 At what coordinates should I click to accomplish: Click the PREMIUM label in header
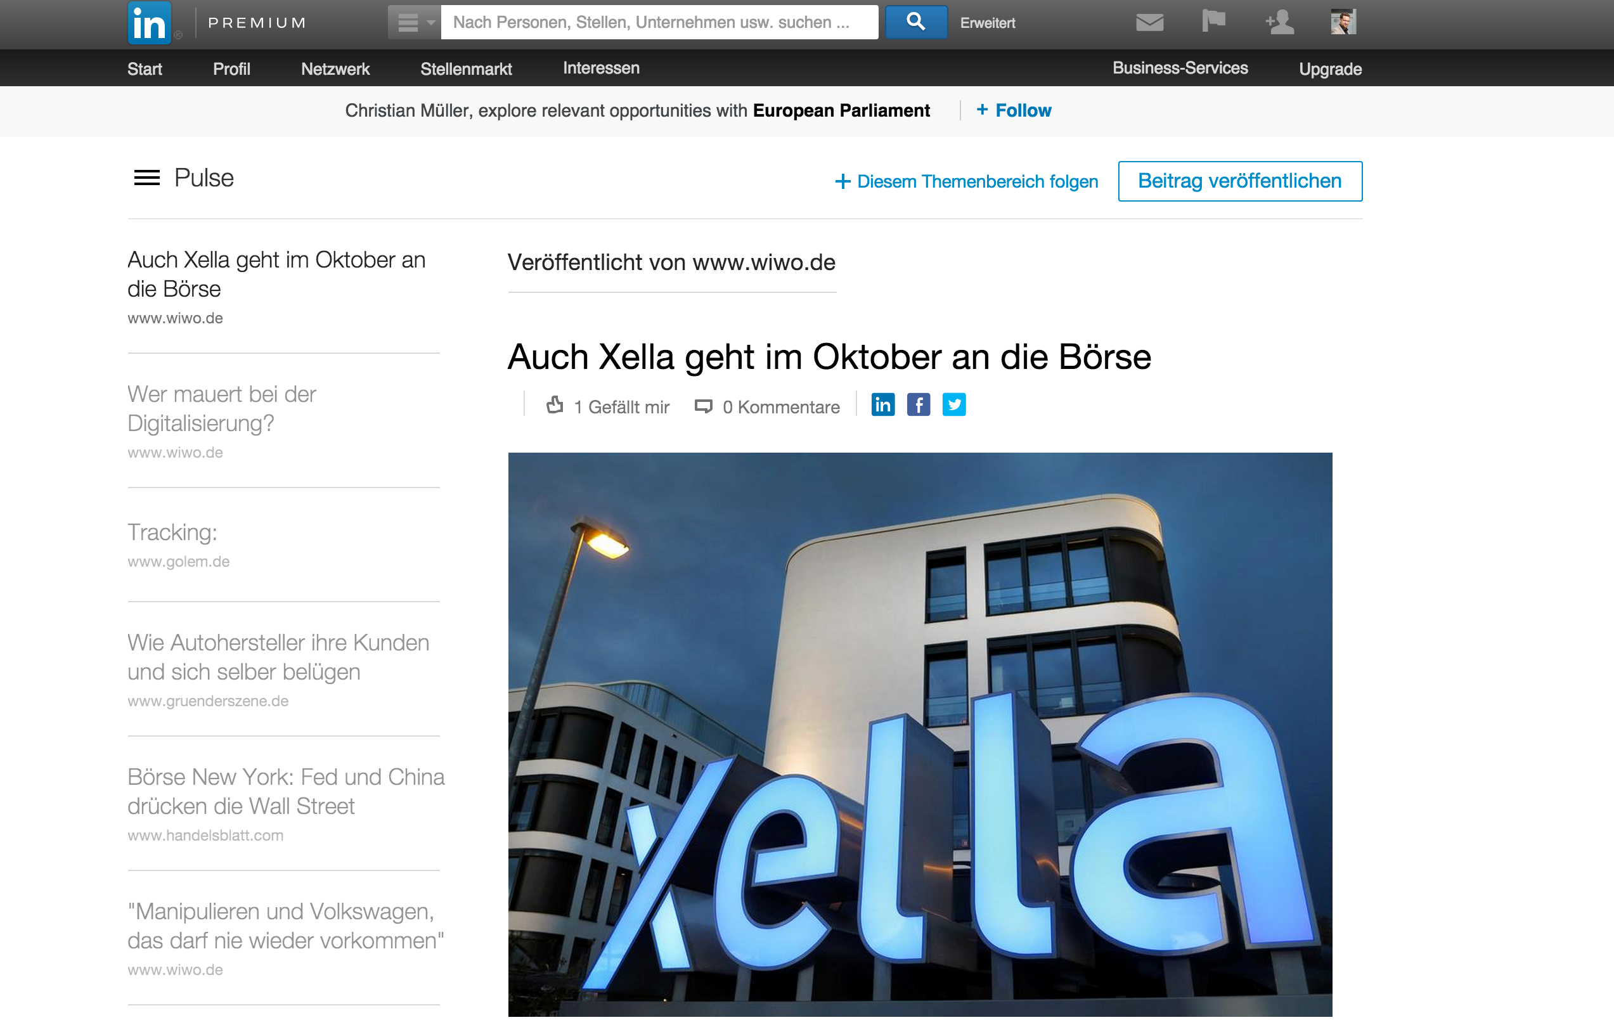257,23
